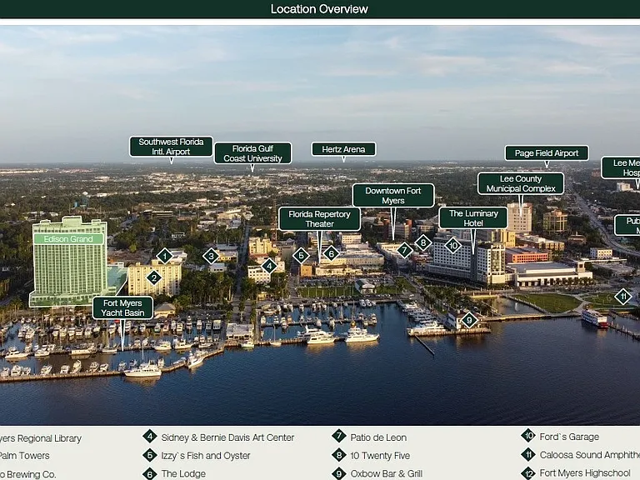Screen dimensions: 640x480
Task: Click 10 Twenty Five legend text
Action: pyautogui.click(x=380, y=456)
